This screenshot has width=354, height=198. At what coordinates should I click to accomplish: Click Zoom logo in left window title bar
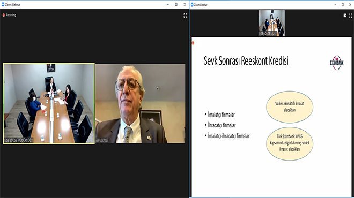3,4
